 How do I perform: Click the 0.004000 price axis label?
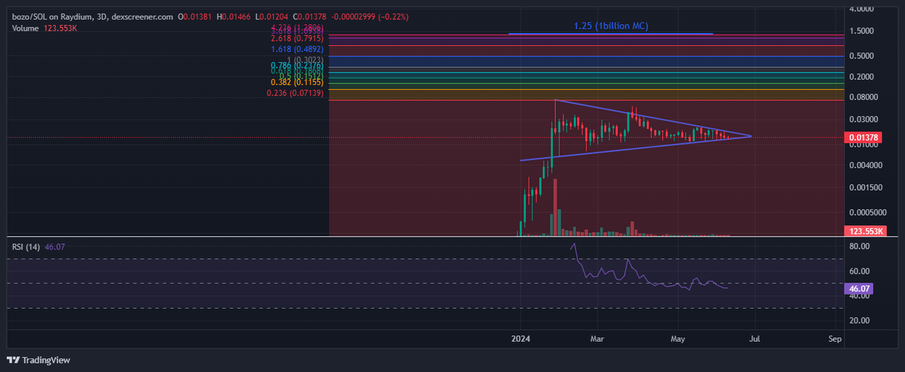coord(865,165)
